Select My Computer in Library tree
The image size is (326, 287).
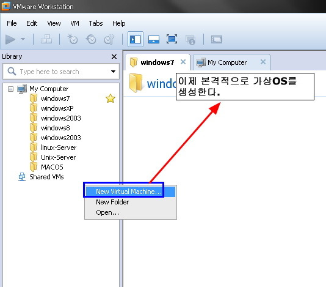pyautogui.click(x=49, y=89)
